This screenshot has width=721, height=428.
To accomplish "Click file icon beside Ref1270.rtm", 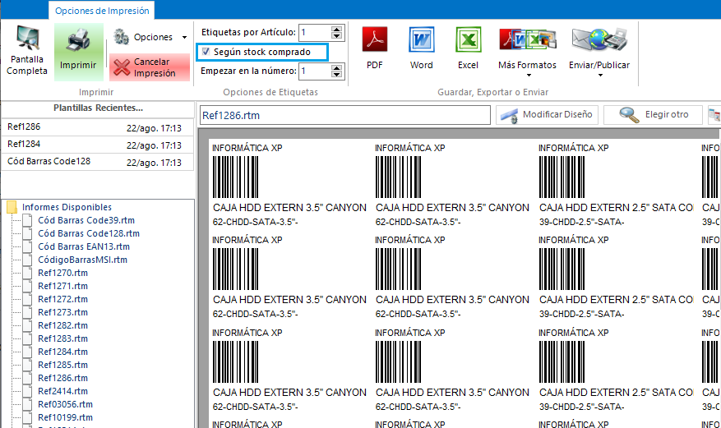I will click(28, 274).
